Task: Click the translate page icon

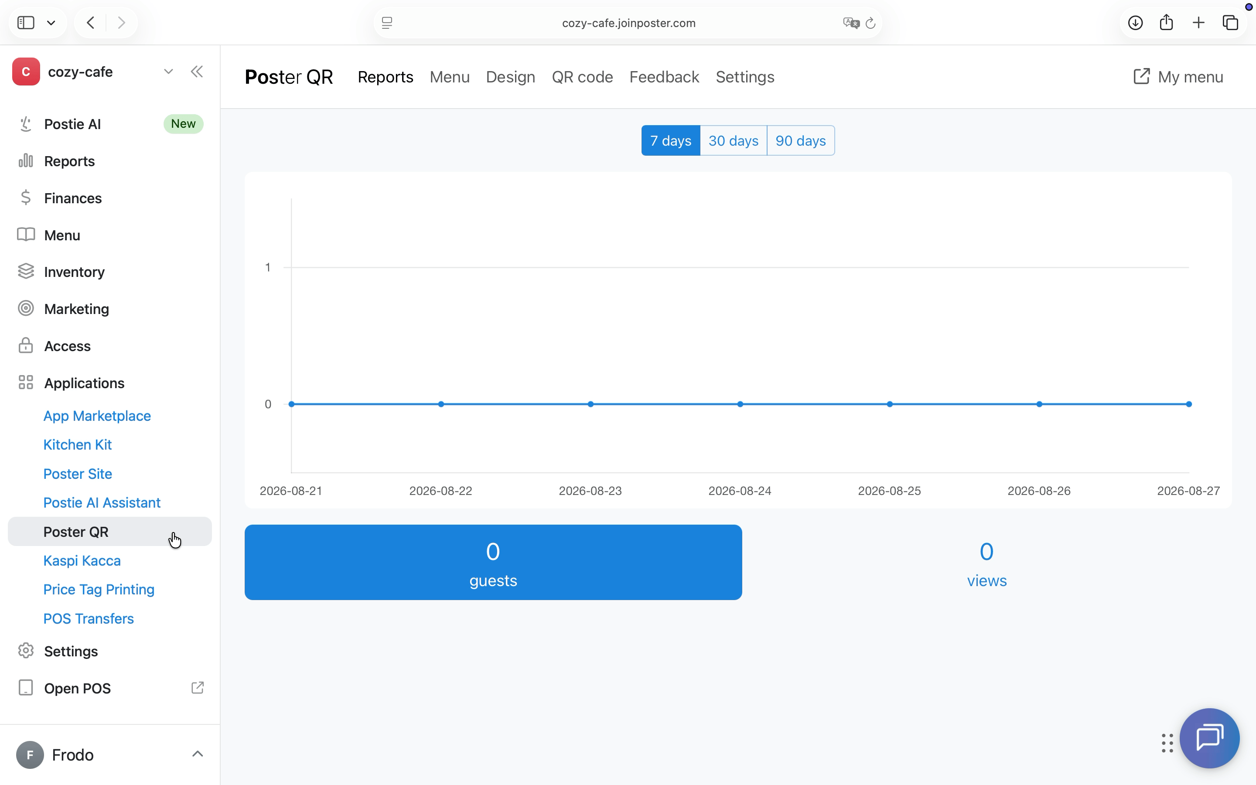Action: click(x=851, y=23)
